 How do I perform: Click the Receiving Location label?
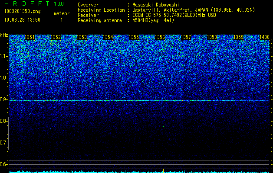(101, 10)
